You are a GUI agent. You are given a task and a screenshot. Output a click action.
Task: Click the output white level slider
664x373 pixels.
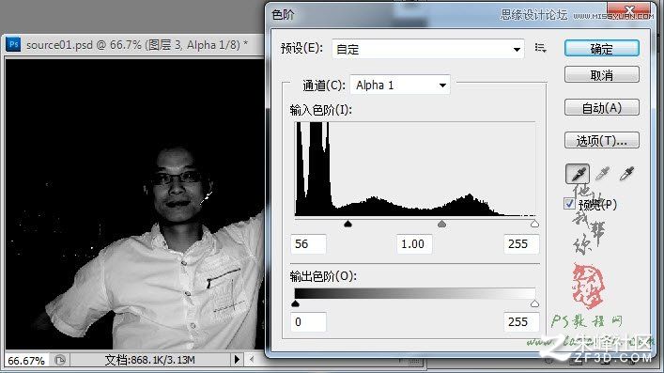[x=534, y=303]
